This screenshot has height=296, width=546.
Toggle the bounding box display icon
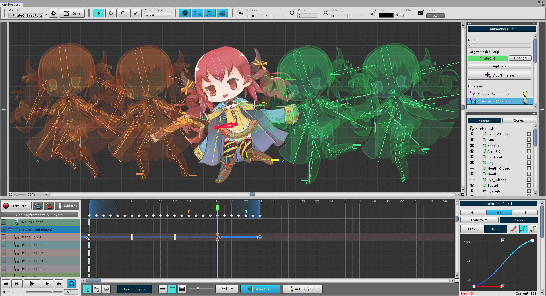(x=210, y=13)
